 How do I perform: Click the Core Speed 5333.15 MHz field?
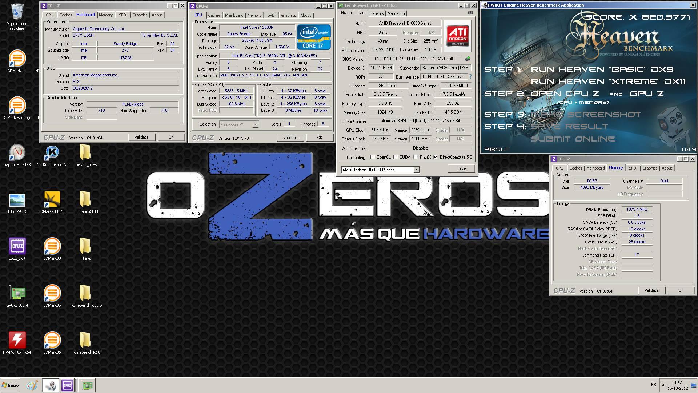point(236,91)
